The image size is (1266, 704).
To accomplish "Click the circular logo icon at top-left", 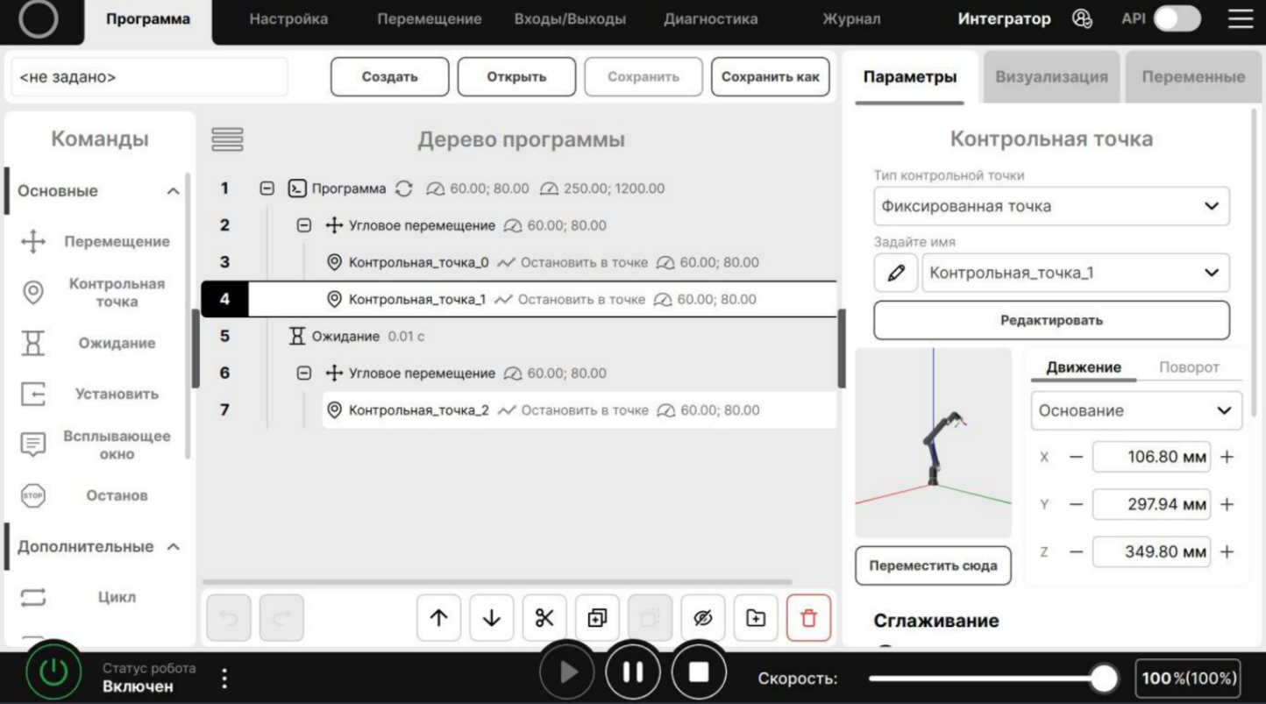I will click(x=38, y=21).
